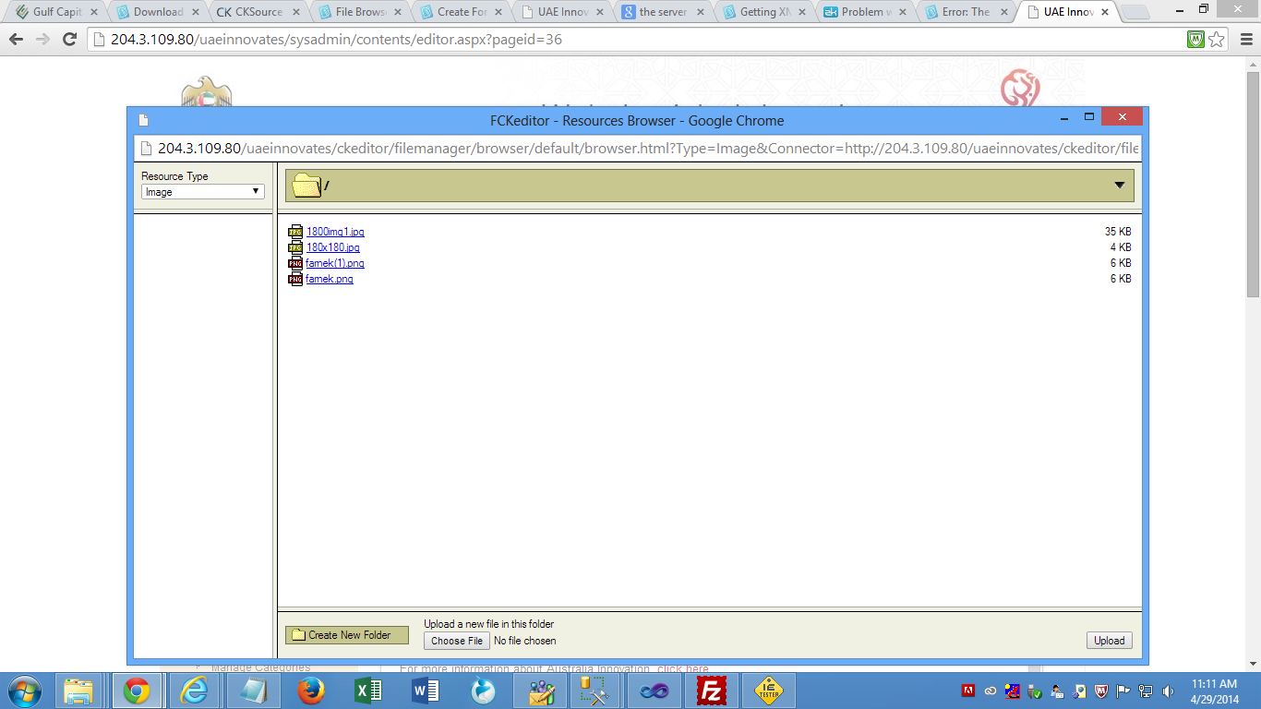Click the Chrome reload page icon
The height and width of the screenshot is (709, 1261).
coord(69,40)
